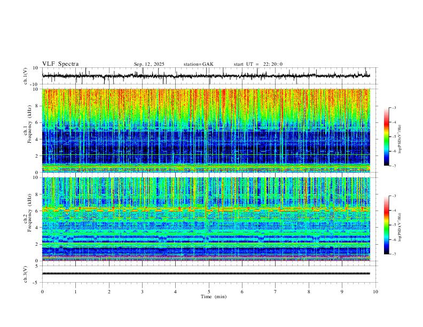Click the "ch.1(V)" waveform axis label
The image size is (423, 327).
[26, 76]
